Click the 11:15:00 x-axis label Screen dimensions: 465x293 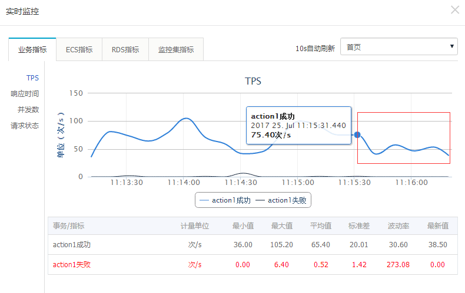(298, 183)
